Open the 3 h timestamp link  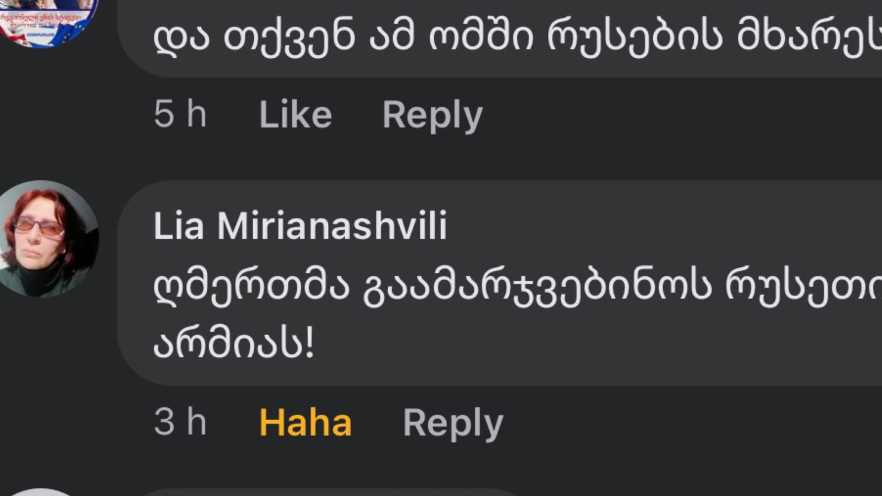click(x=180, y=423)
